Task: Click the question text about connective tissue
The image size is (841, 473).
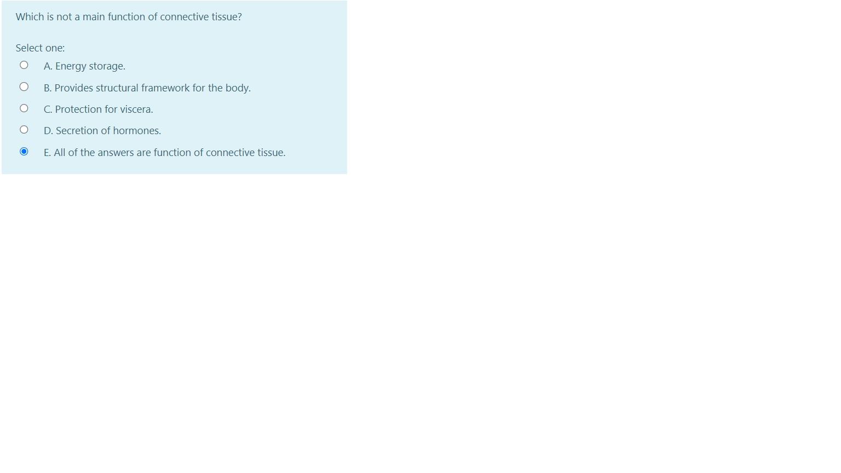Action: tap(129, 17)
